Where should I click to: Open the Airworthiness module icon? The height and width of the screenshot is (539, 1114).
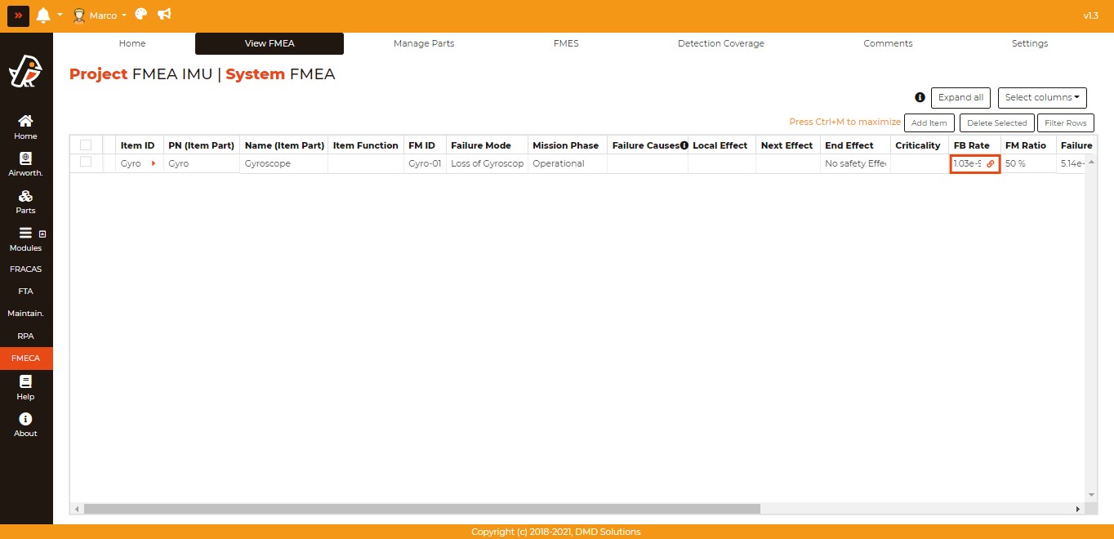[25, 158]
